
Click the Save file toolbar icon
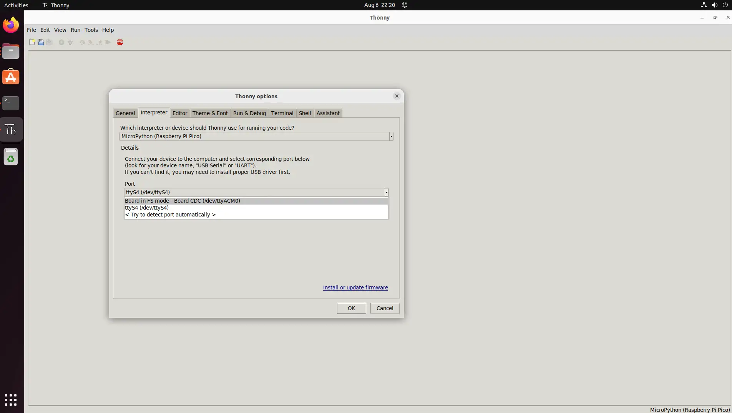(49, 42)
